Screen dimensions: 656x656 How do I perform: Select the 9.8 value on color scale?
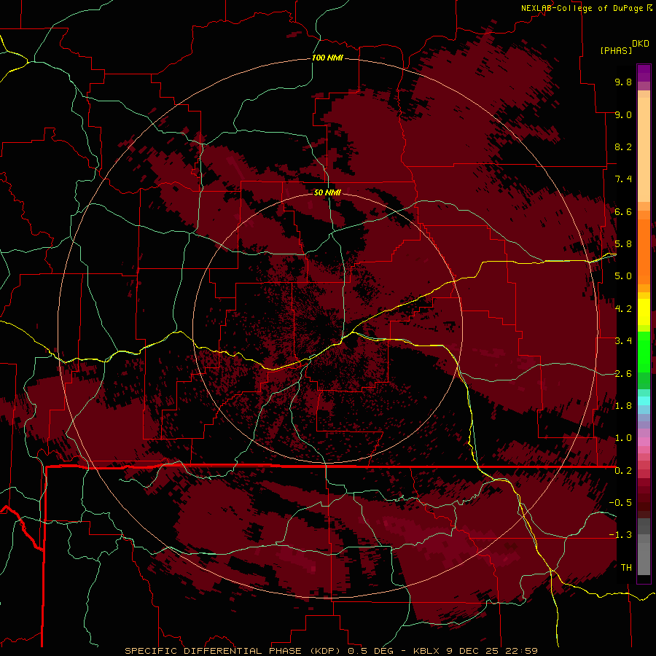(623, 82)
